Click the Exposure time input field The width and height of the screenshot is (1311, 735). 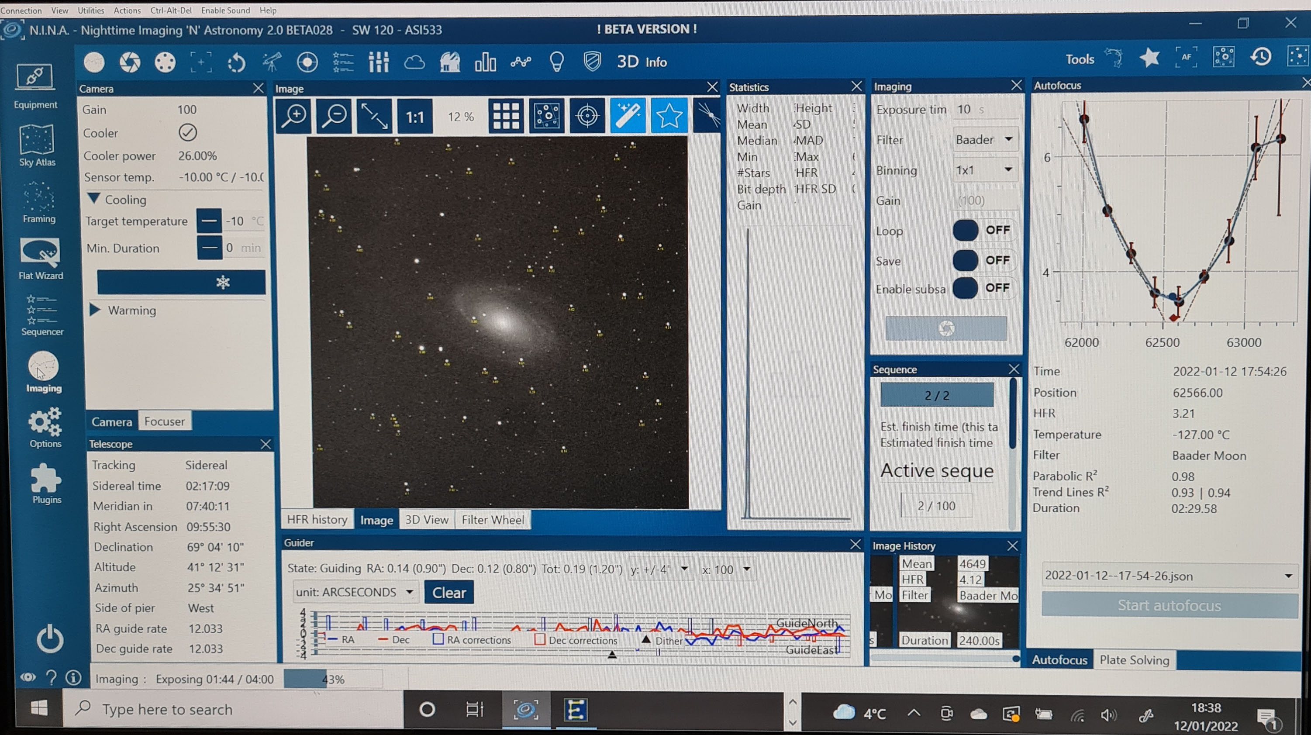coord(985,109)
